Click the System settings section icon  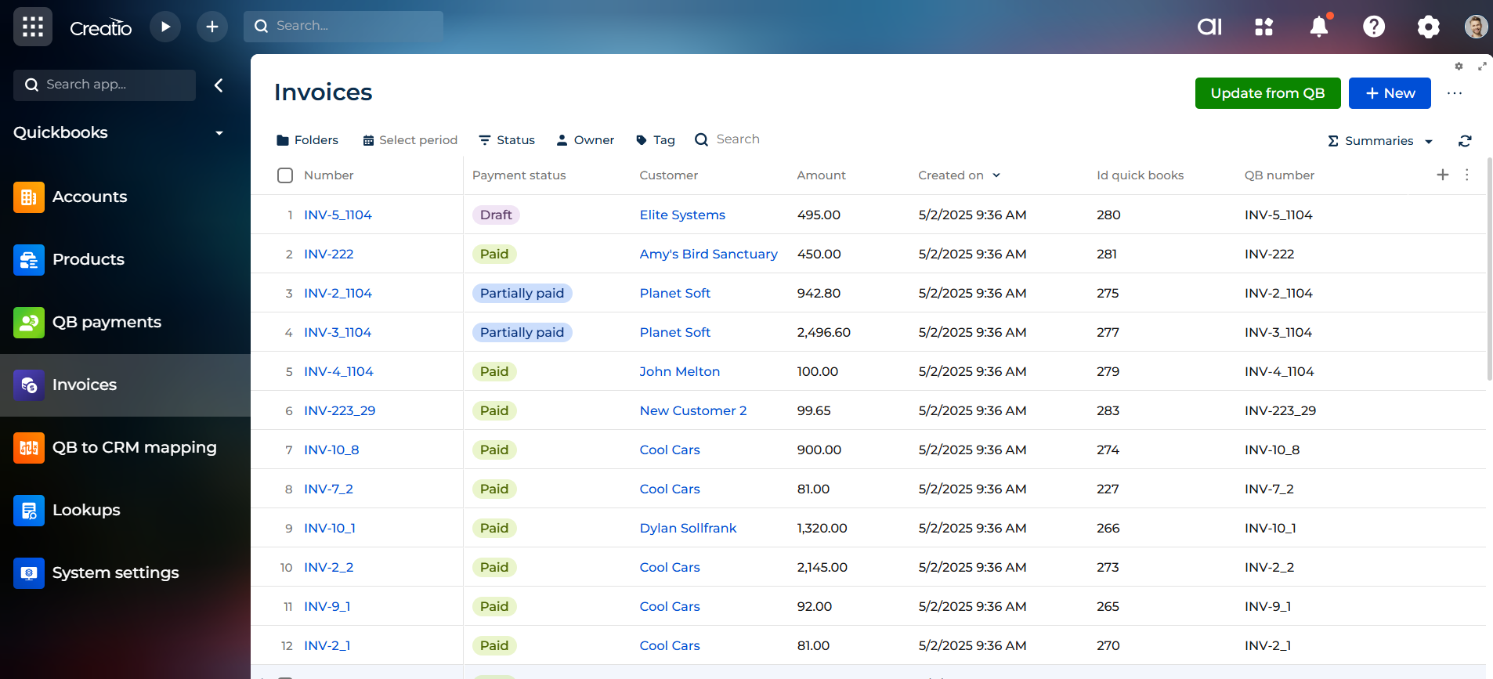pyautogui.click(x=29, y=572)
